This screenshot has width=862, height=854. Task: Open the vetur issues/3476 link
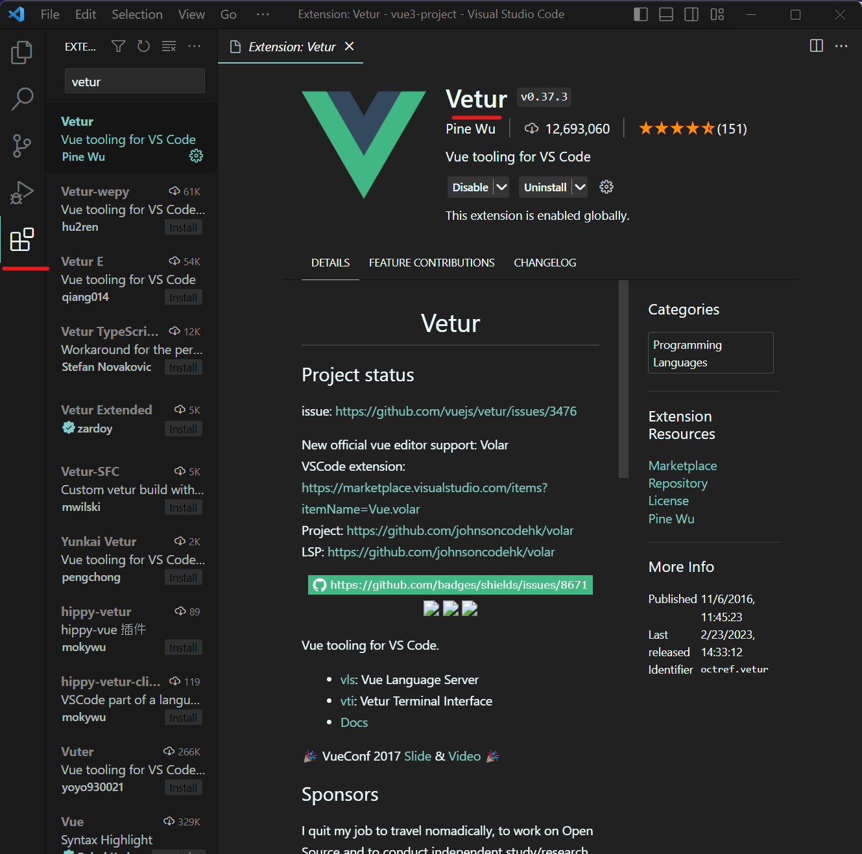456,411
